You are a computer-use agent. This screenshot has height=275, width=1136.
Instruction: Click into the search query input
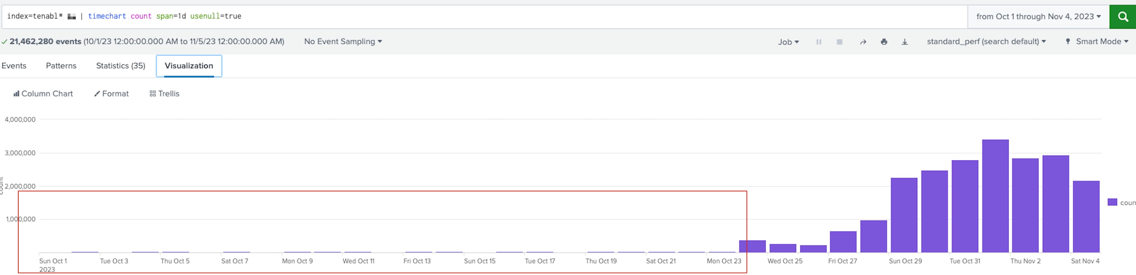(x=484, y=17)
